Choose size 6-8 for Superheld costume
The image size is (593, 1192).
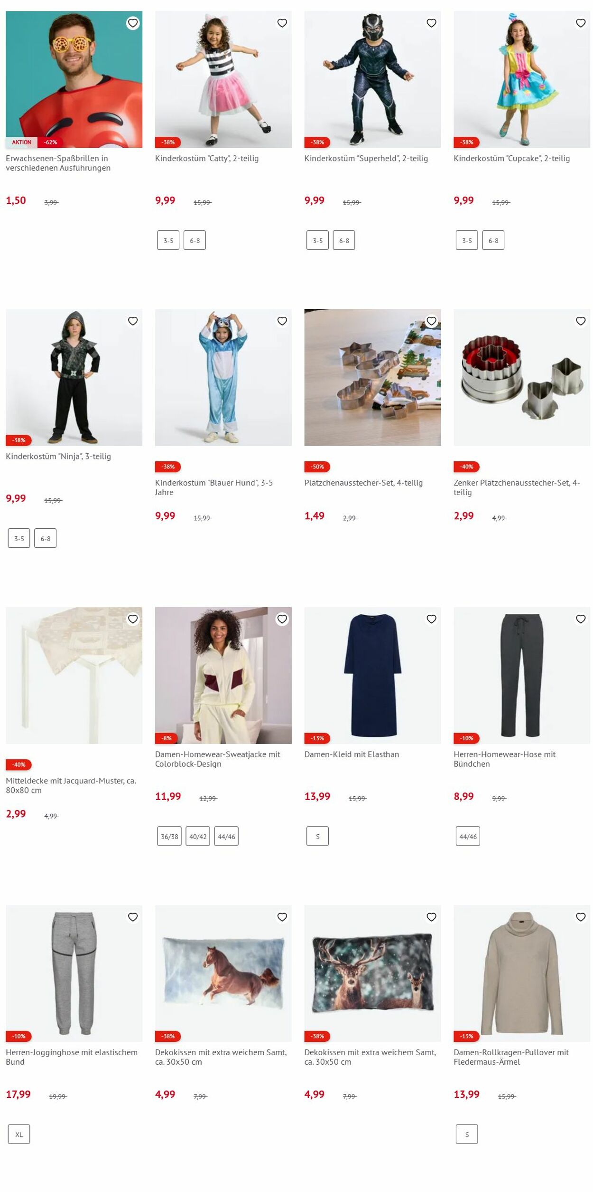click(344, 240)
